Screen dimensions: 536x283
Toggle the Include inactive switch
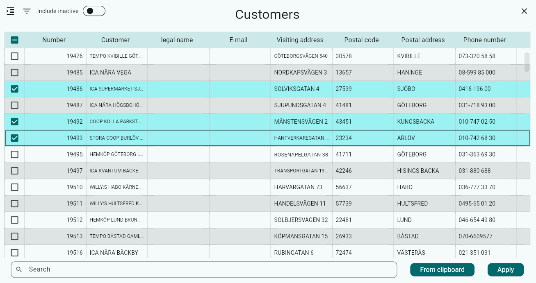pos(94,11)
